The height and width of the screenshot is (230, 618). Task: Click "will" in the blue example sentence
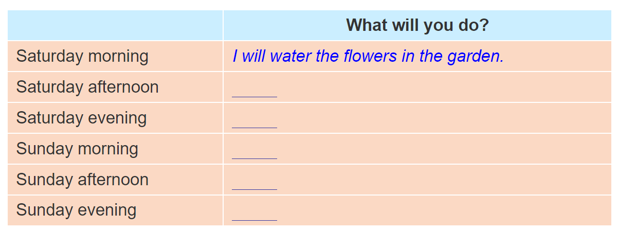(253, 56)
